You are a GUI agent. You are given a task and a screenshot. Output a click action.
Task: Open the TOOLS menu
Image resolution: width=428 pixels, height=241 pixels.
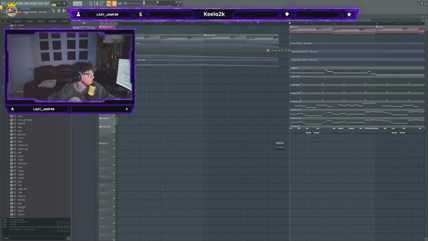click(x=41, y=3)
